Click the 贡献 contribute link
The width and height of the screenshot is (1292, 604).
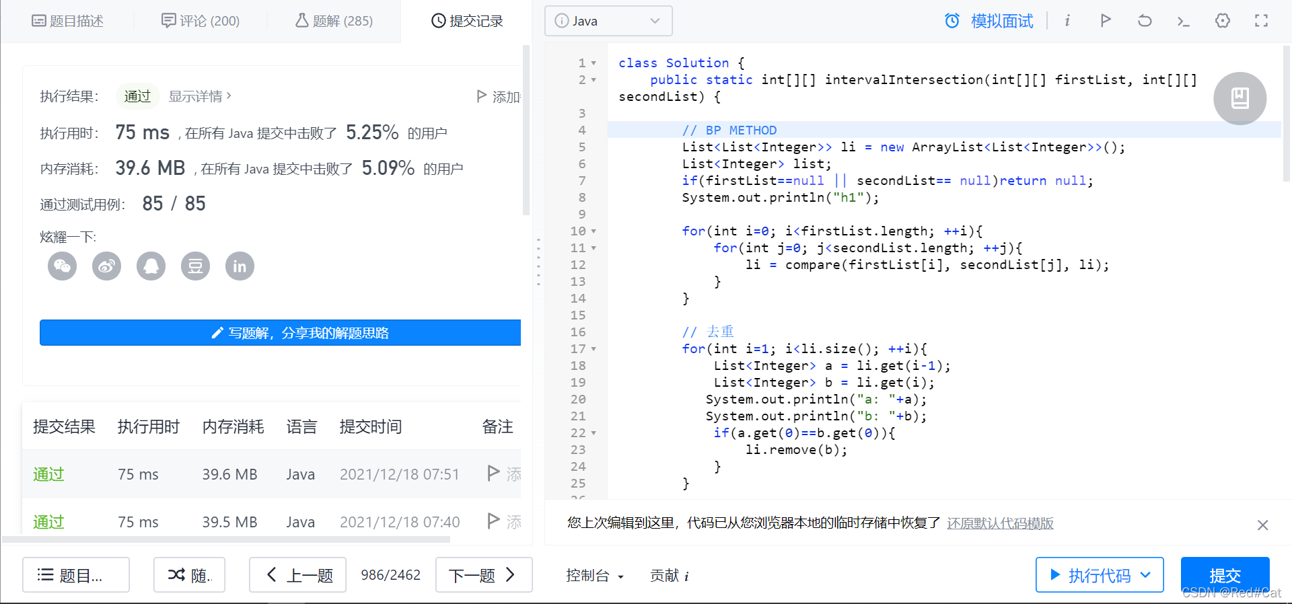coord(669,576)
